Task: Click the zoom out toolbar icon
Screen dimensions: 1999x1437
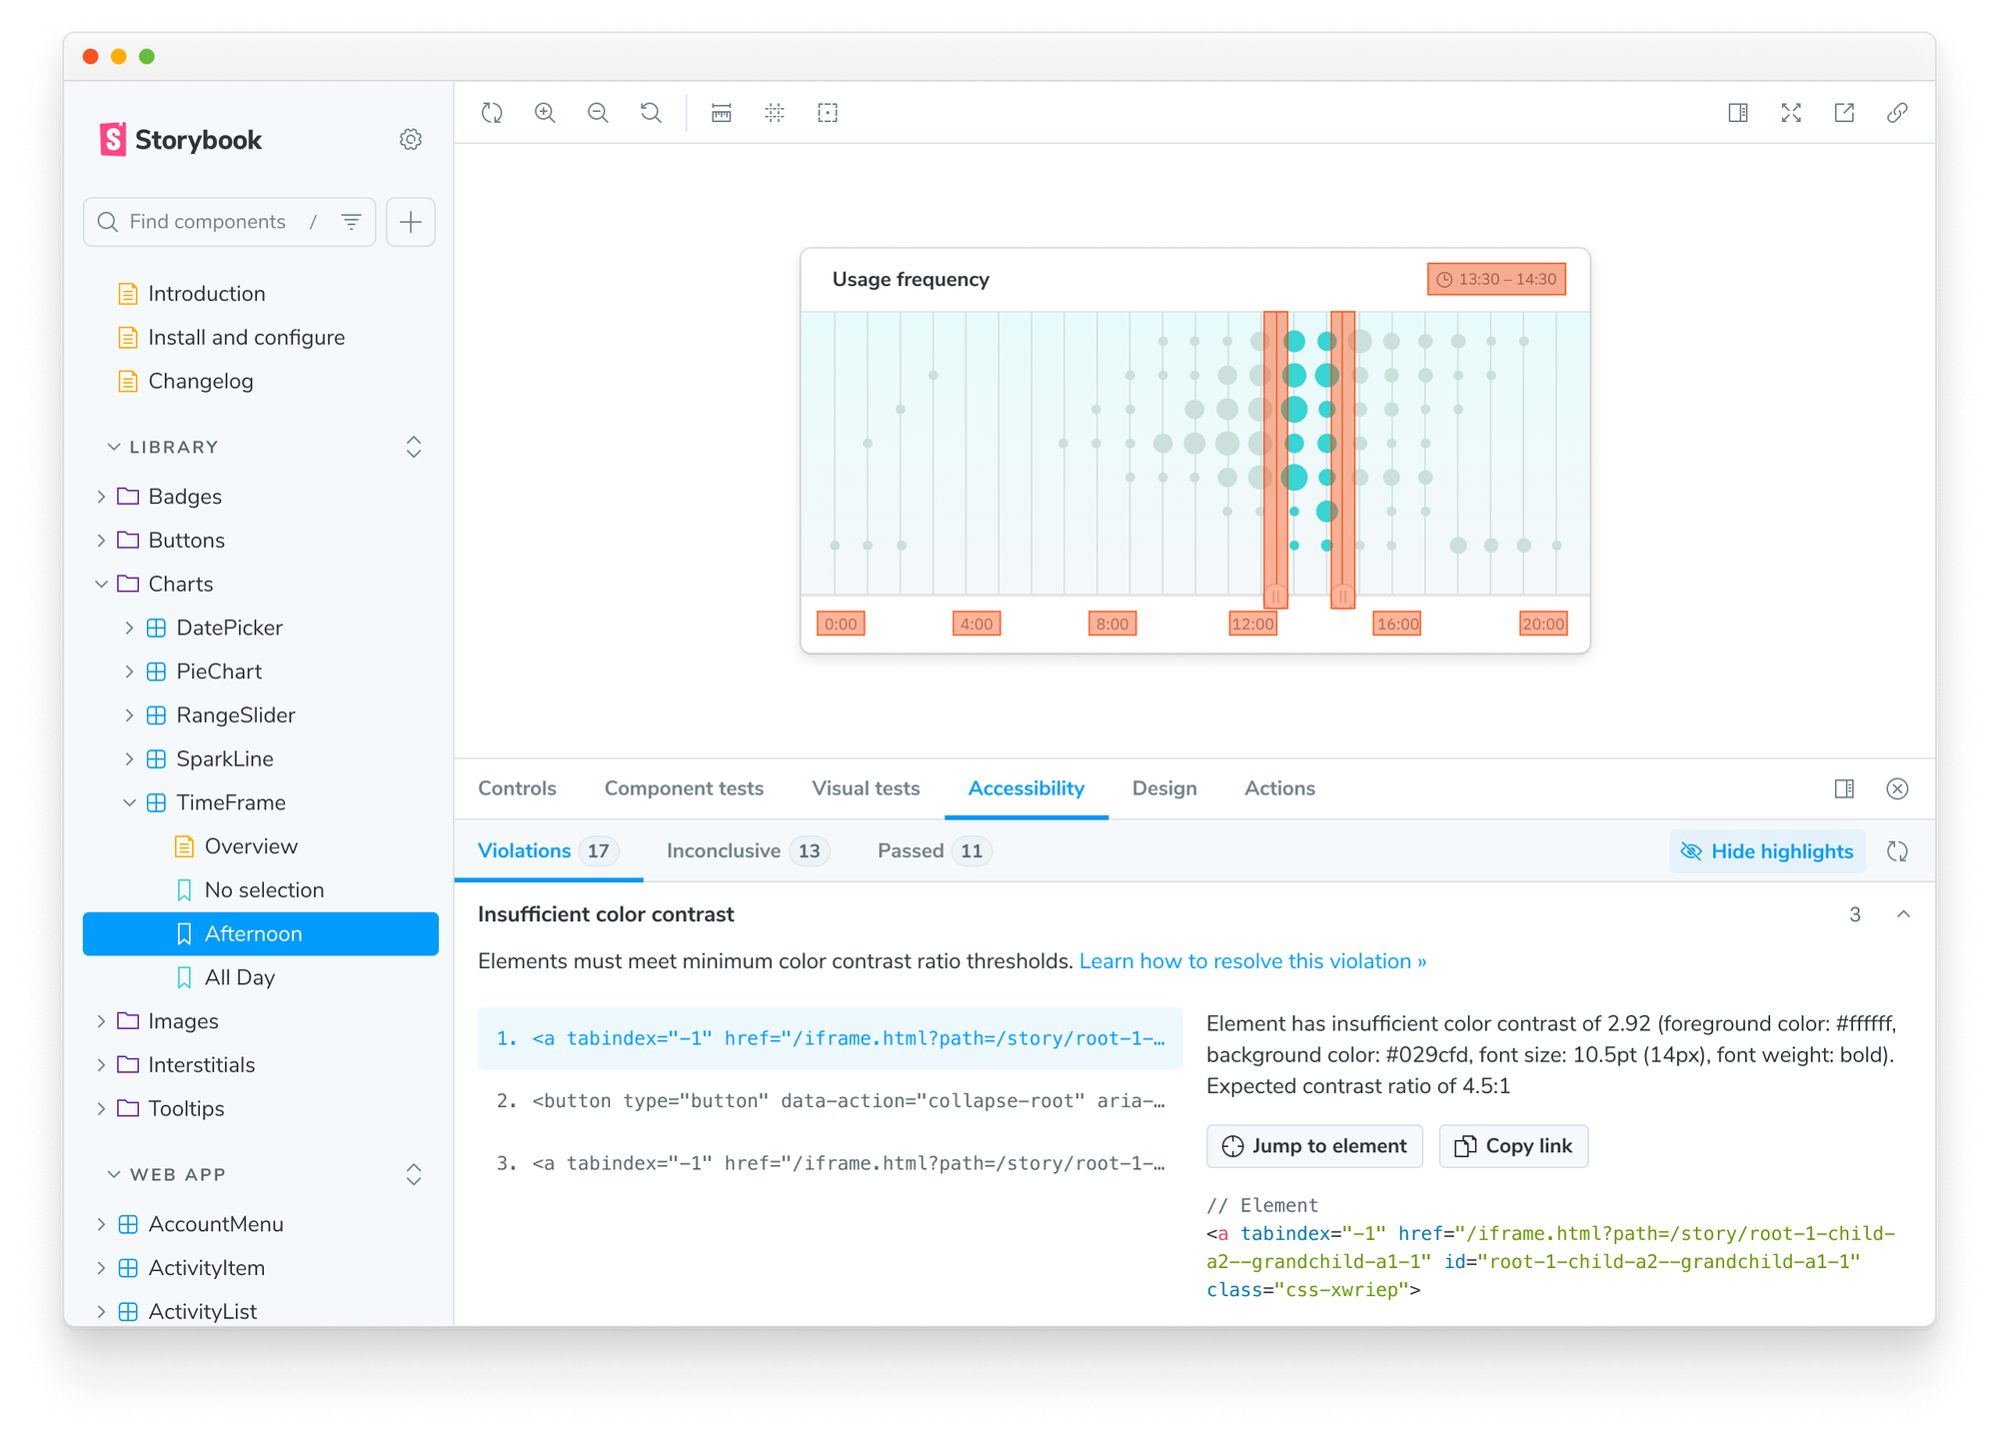Action: point(598,113)
